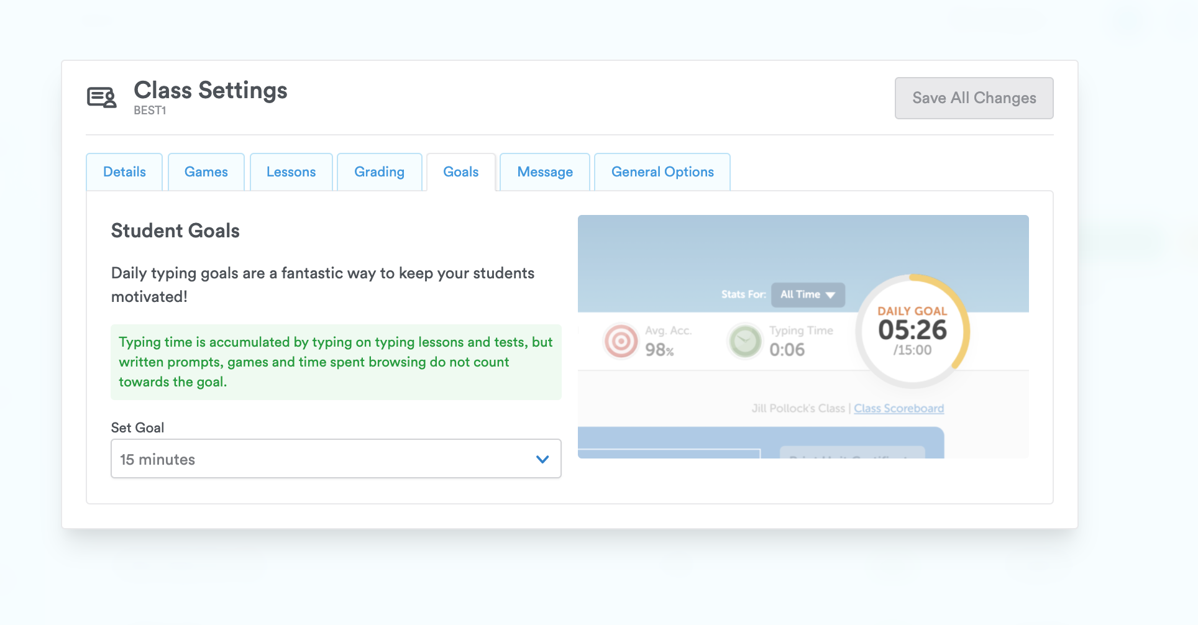Open the All Time stats filter
The width and height of the screenshot is (1198, 625).
(x=807, y=294)
